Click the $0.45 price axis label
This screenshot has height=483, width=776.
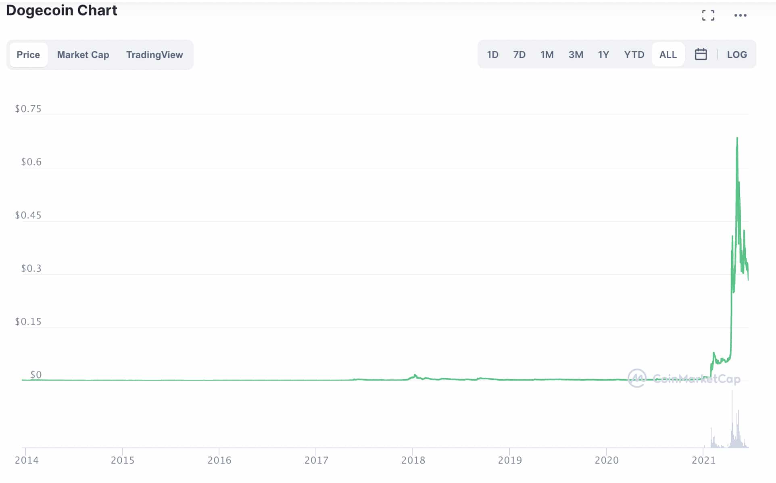[x=28, y=215]
